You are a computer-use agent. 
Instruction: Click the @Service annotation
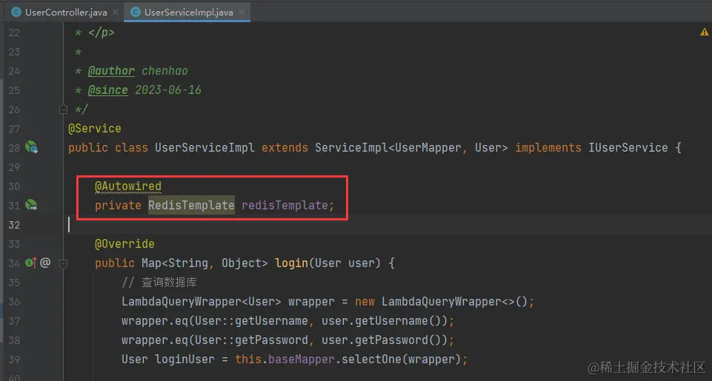tap(94, 129)
